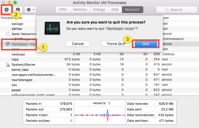Click the SystemUIServer app icon
The image size is (199, 128).
pyautogui.click(x=8, y=65)
